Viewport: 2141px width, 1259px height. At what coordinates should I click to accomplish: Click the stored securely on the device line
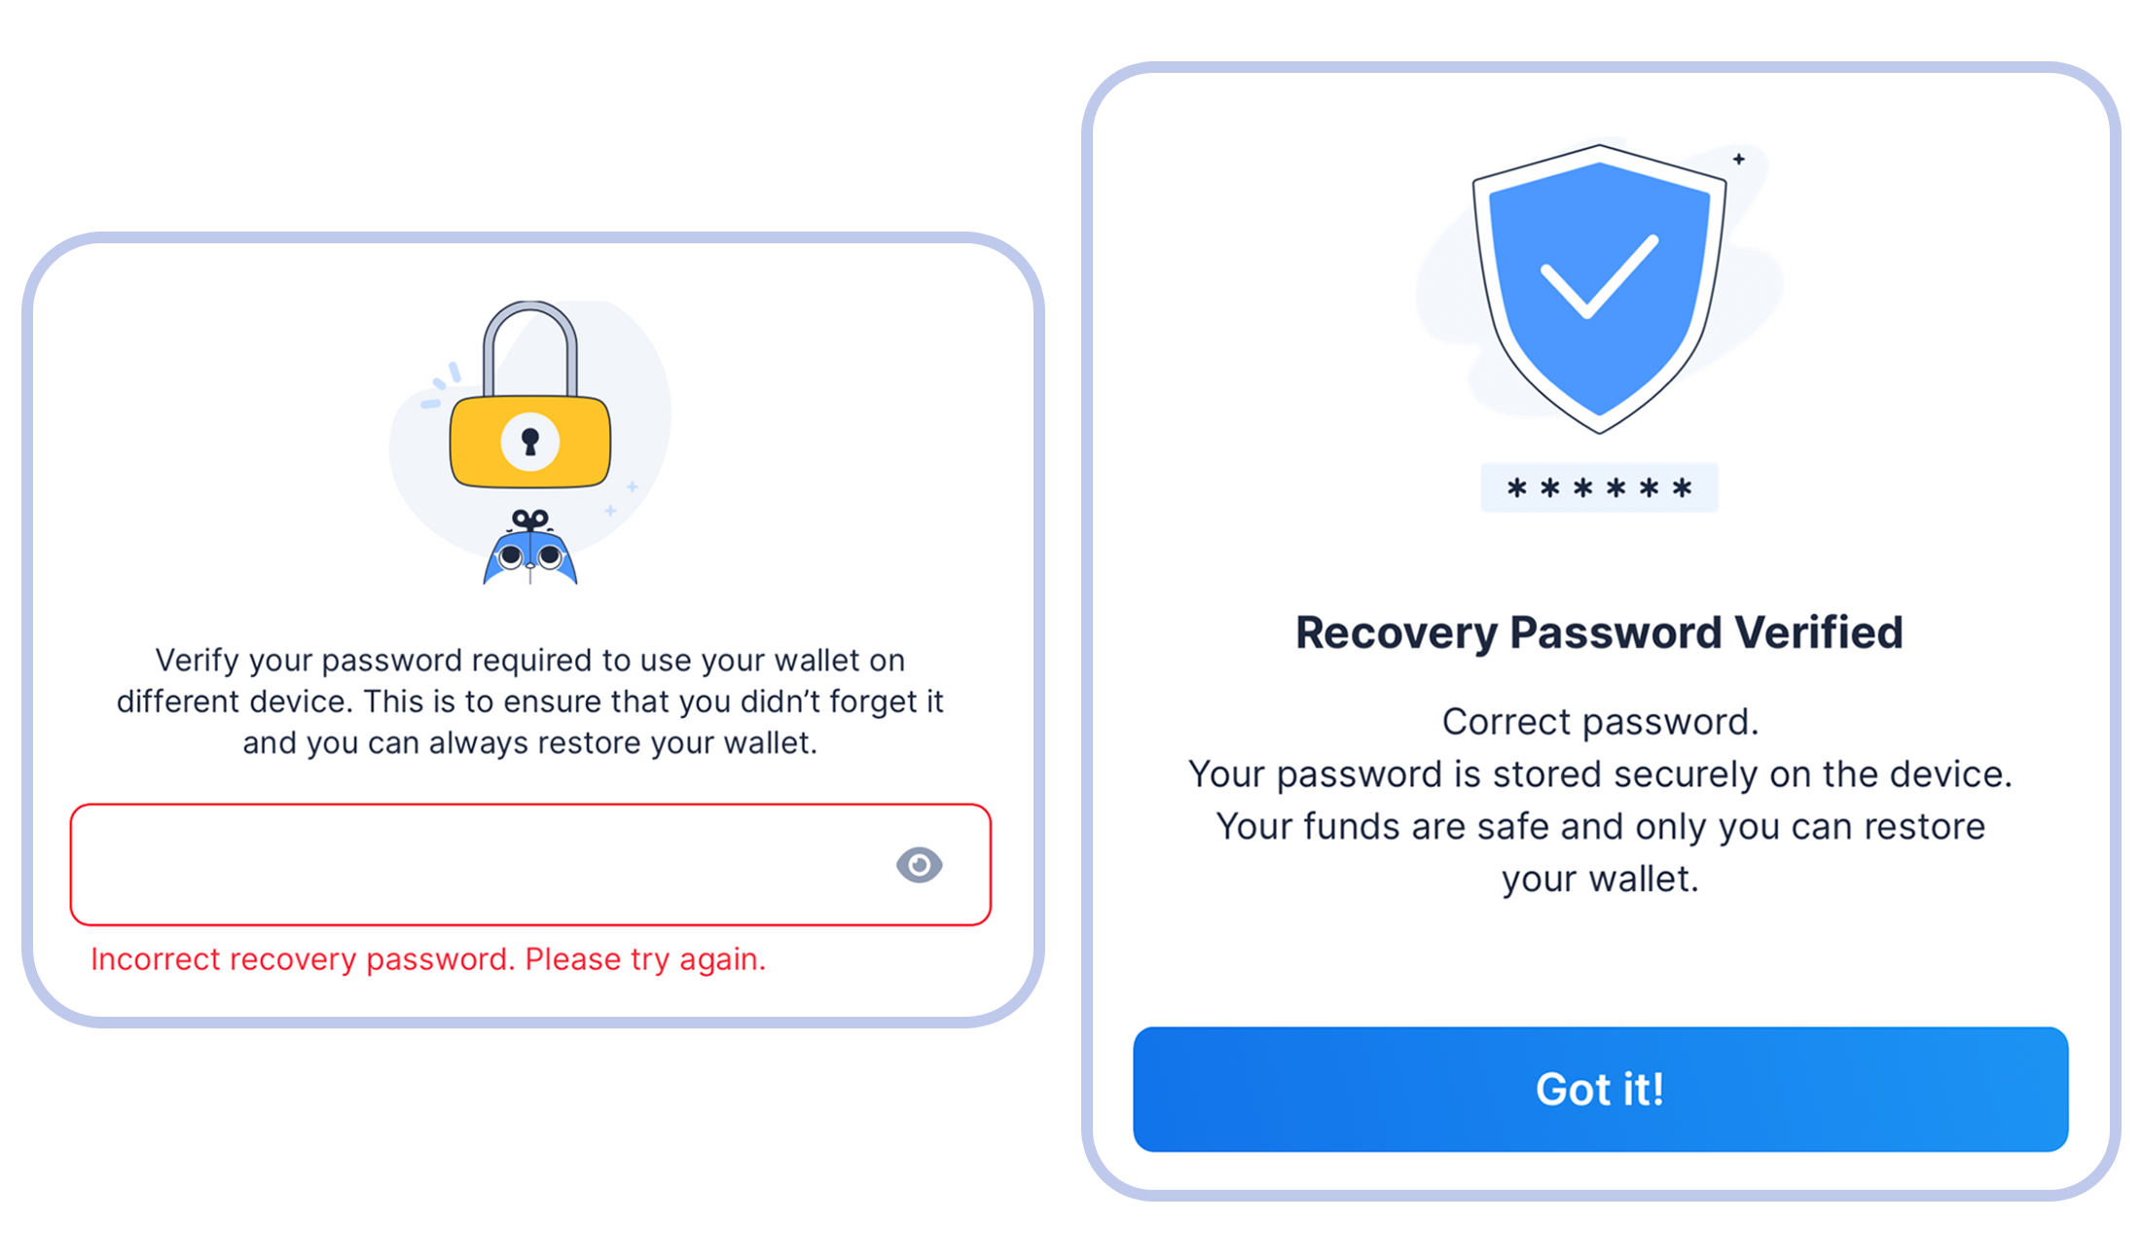pos(1600,774)
